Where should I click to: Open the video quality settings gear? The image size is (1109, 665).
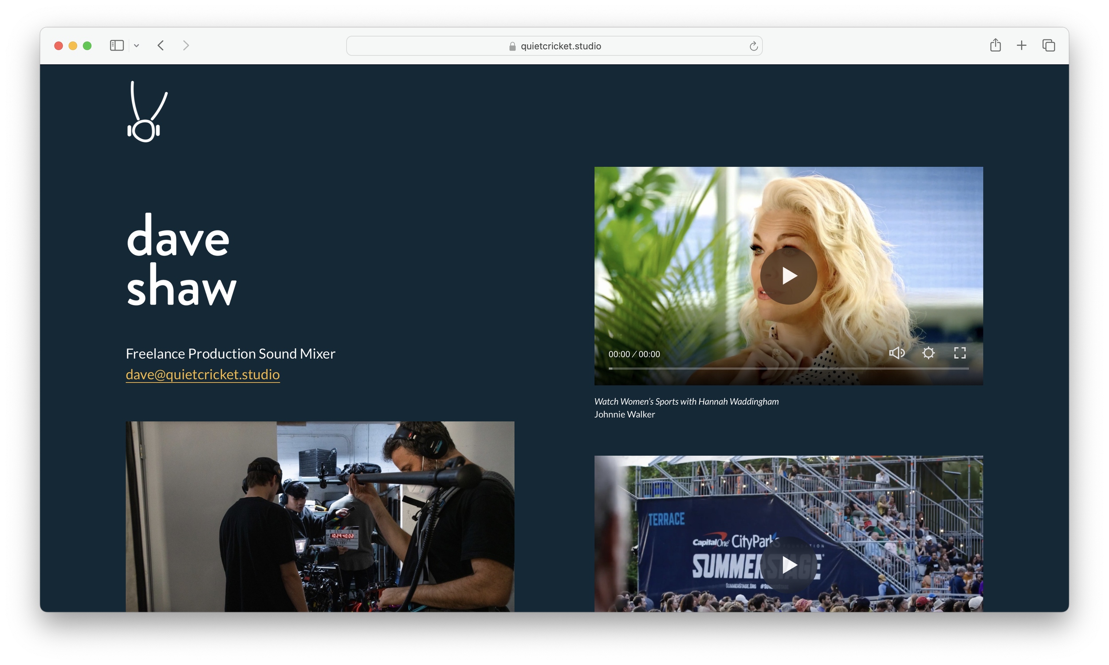928,353
